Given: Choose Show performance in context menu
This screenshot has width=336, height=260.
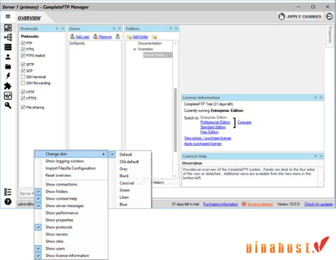Looking at the screenshot, I should pyautogui.click(x=62, y=213).
